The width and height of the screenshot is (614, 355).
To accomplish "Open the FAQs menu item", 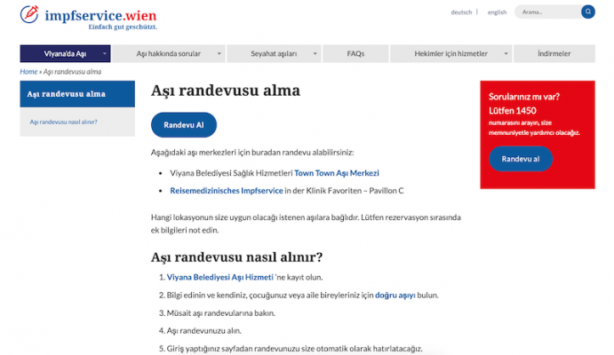I will tap(355, 54).
